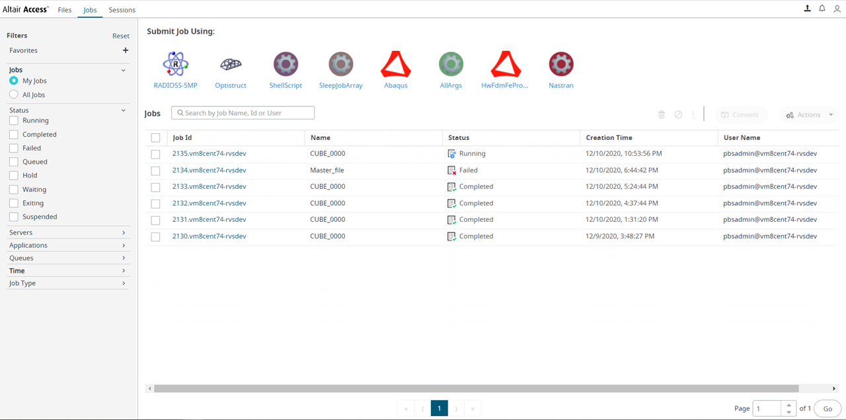
Task: Pick the AllArgs application icon
Action: point(451,64)
